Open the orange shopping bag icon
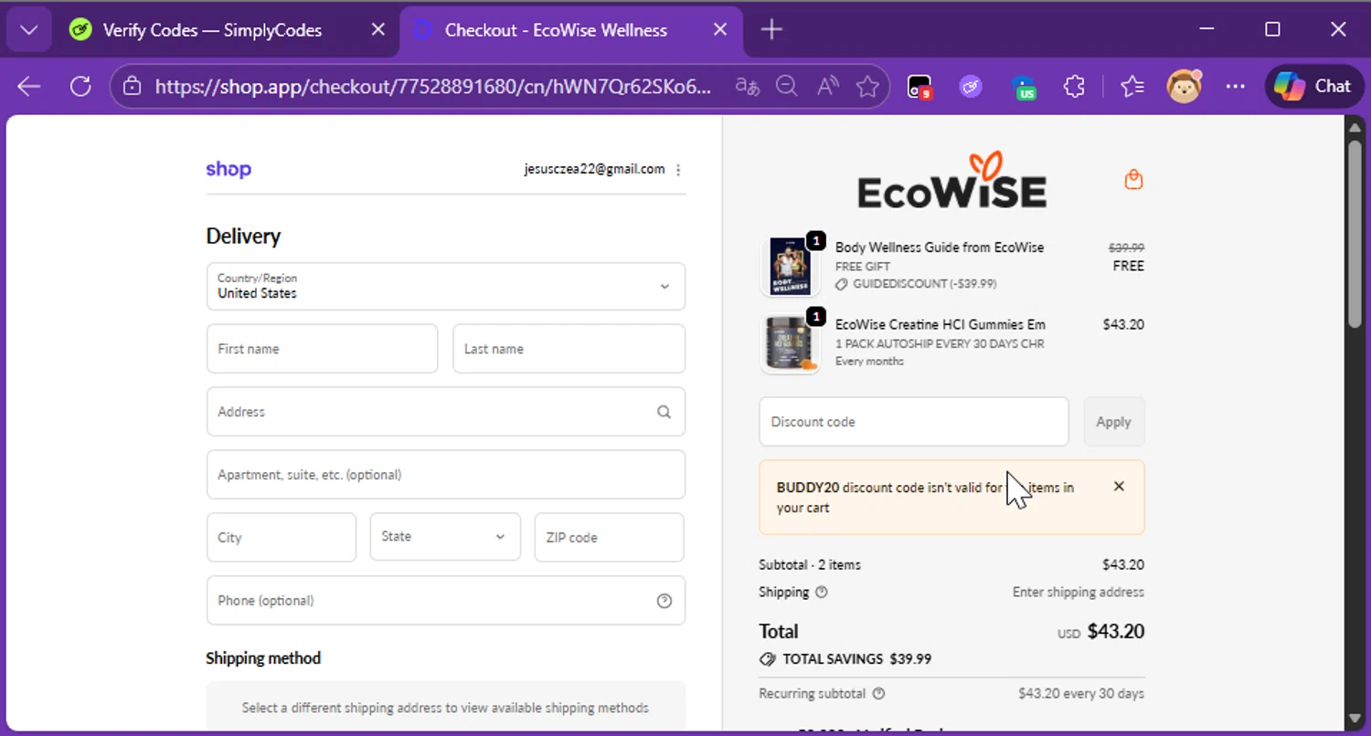 coord(1133,180)
